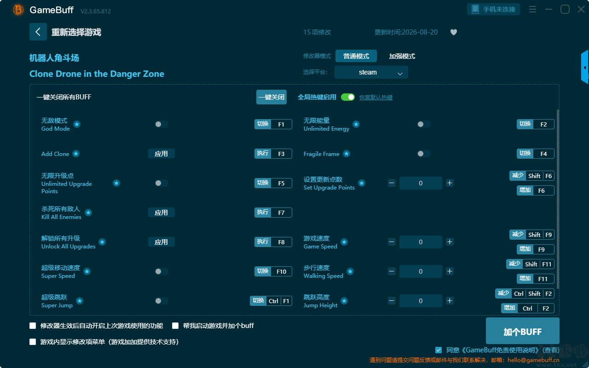
Task: Decrease Set Upgrade Points with minus button
Action: pyautogui.click(x=392, y=183)
